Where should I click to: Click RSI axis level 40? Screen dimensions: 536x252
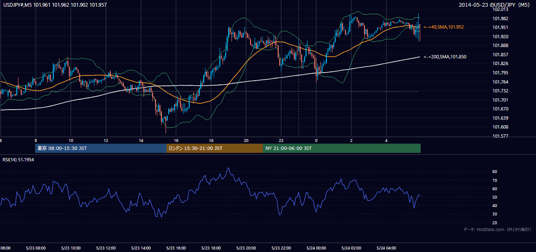[494, 205]
